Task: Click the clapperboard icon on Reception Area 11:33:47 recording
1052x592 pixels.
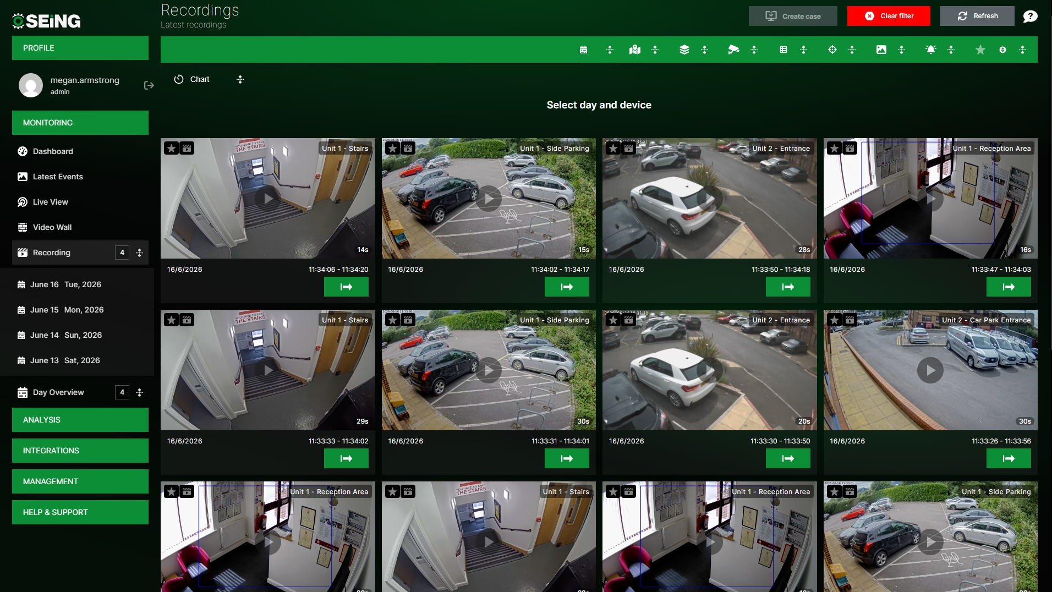Action: pyautogui.click(x=850, y=148)
